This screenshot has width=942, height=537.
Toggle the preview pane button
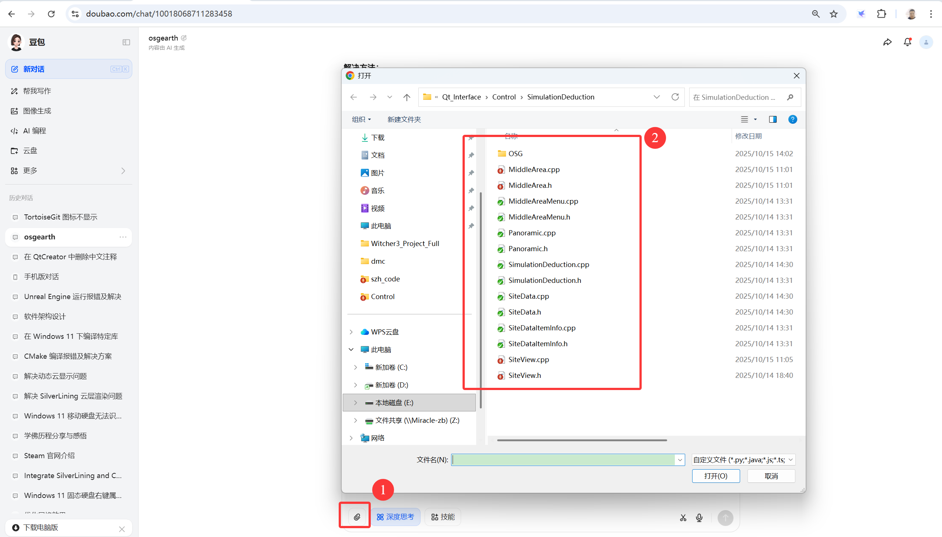(x=772, y=119)
